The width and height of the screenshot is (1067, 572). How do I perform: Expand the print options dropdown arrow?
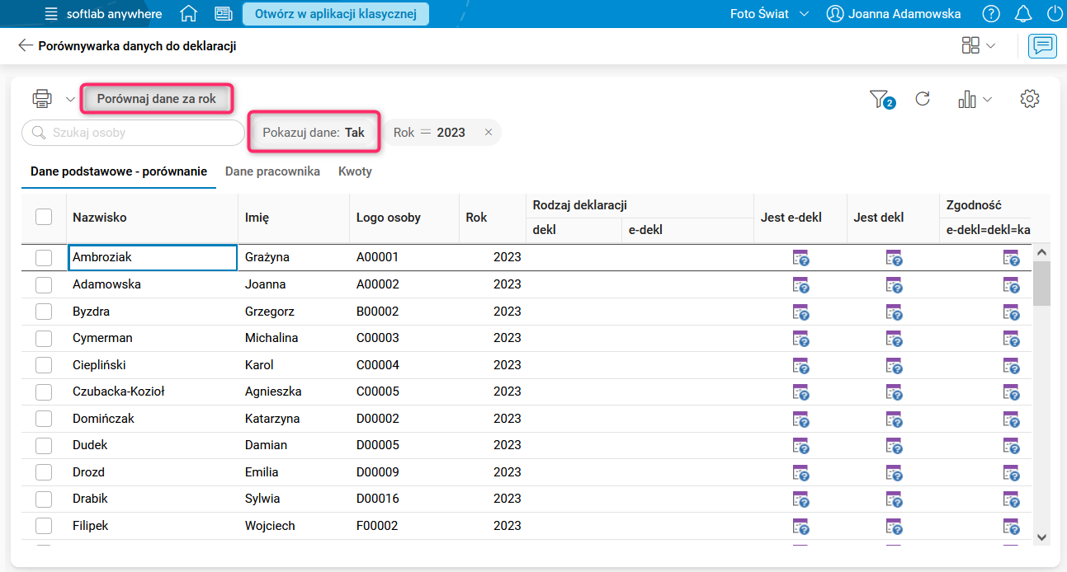point(70,100)
